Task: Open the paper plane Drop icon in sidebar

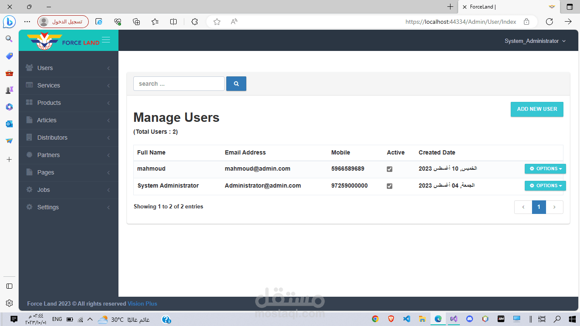Action: (x=9, y=141)
